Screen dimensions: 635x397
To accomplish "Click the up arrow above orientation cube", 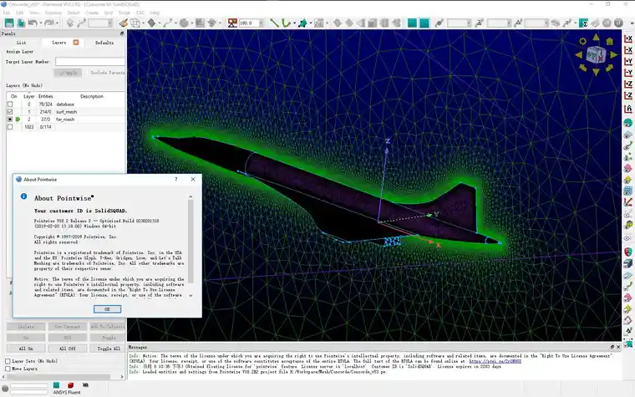I will click(596, 38).
